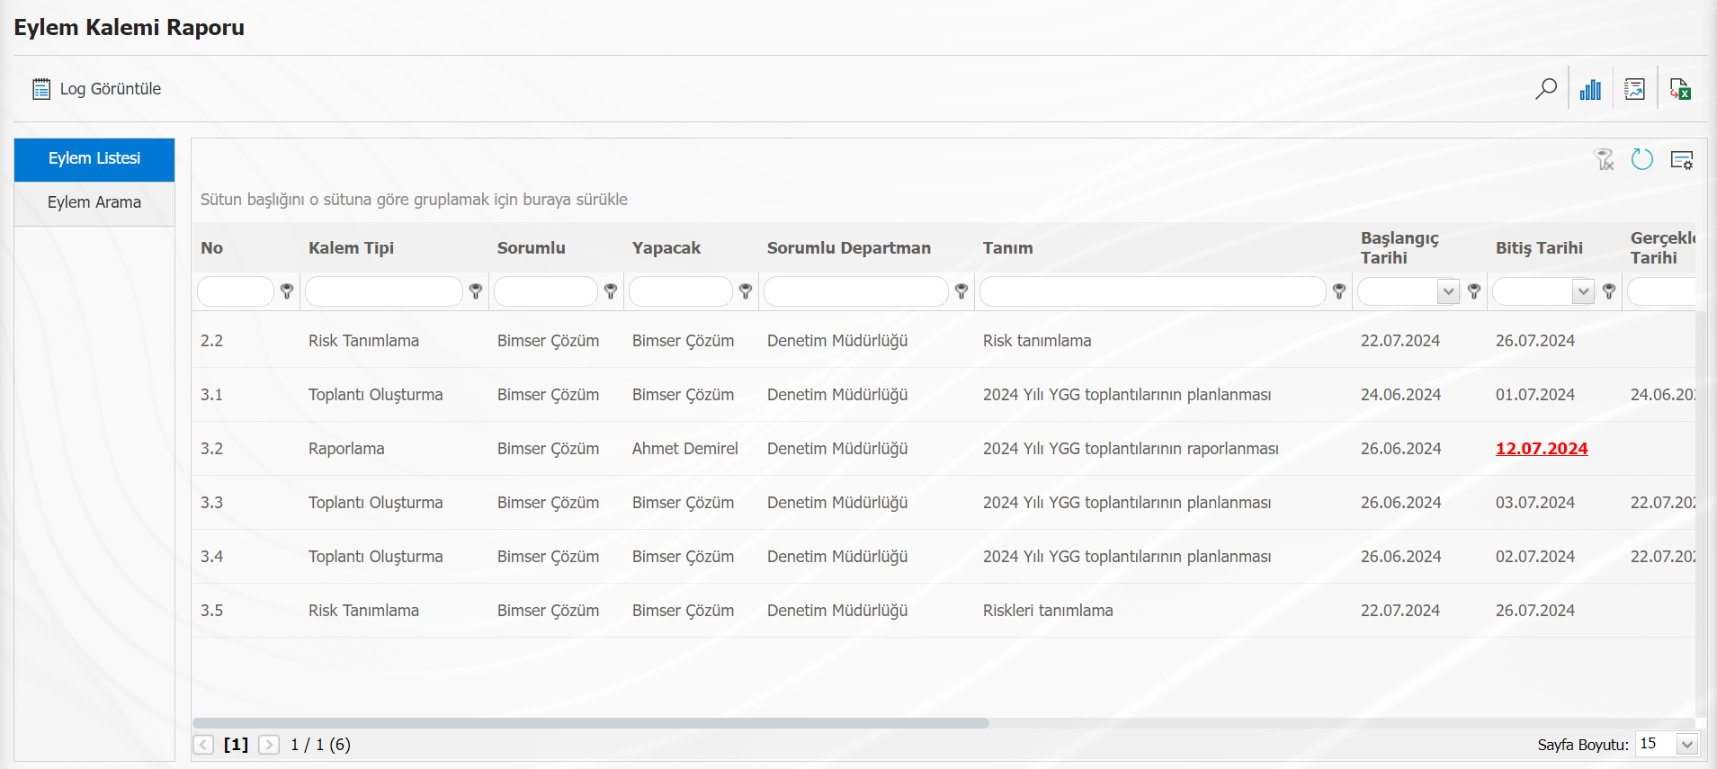Viewport: 1717px width, 769px height.
Task: Open Bitiş Tarihi filter date dropdown
Action: point(1583,291)
